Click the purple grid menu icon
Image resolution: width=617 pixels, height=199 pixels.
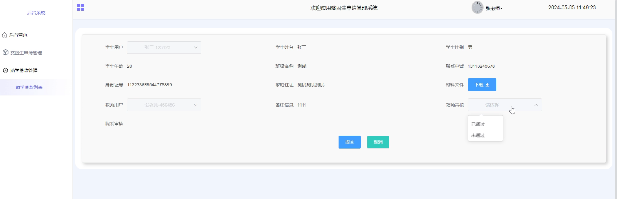pos(80,7)
